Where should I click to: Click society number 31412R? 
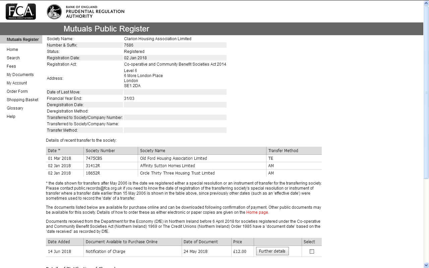[x=93, y=166]
